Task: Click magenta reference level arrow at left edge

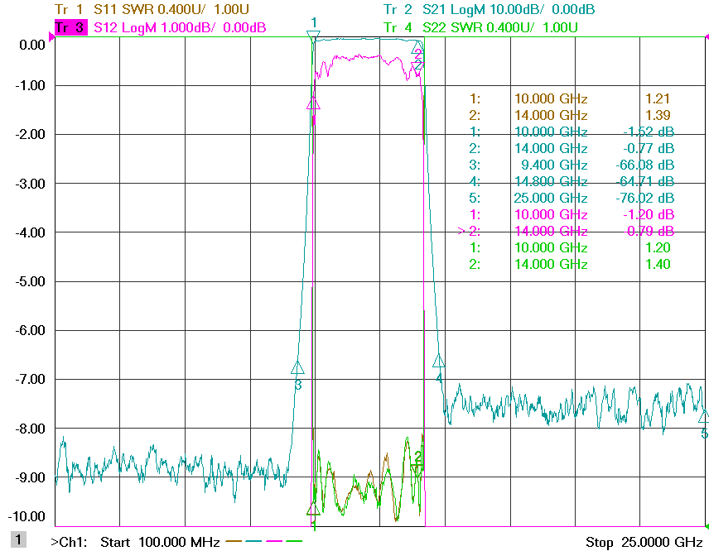Action: click(x=51, y=37)
